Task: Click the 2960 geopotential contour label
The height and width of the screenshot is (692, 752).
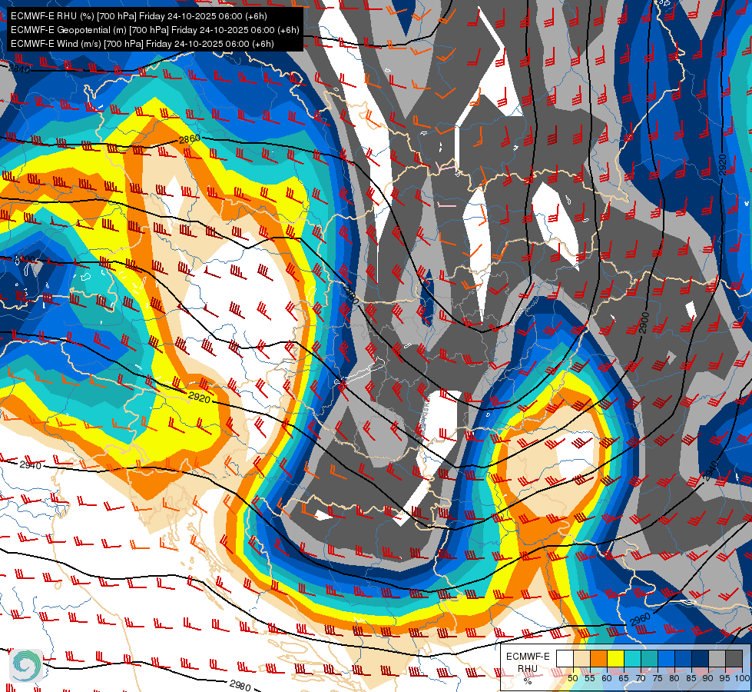Action: (x=641, y=620)
